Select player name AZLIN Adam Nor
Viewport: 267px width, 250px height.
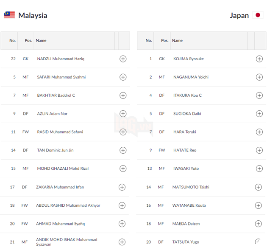tap(52, 114)
